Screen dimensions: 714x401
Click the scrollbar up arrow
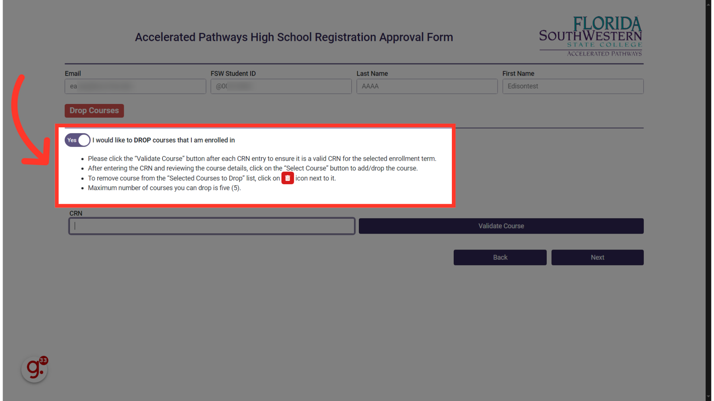(x=710, y=3)
